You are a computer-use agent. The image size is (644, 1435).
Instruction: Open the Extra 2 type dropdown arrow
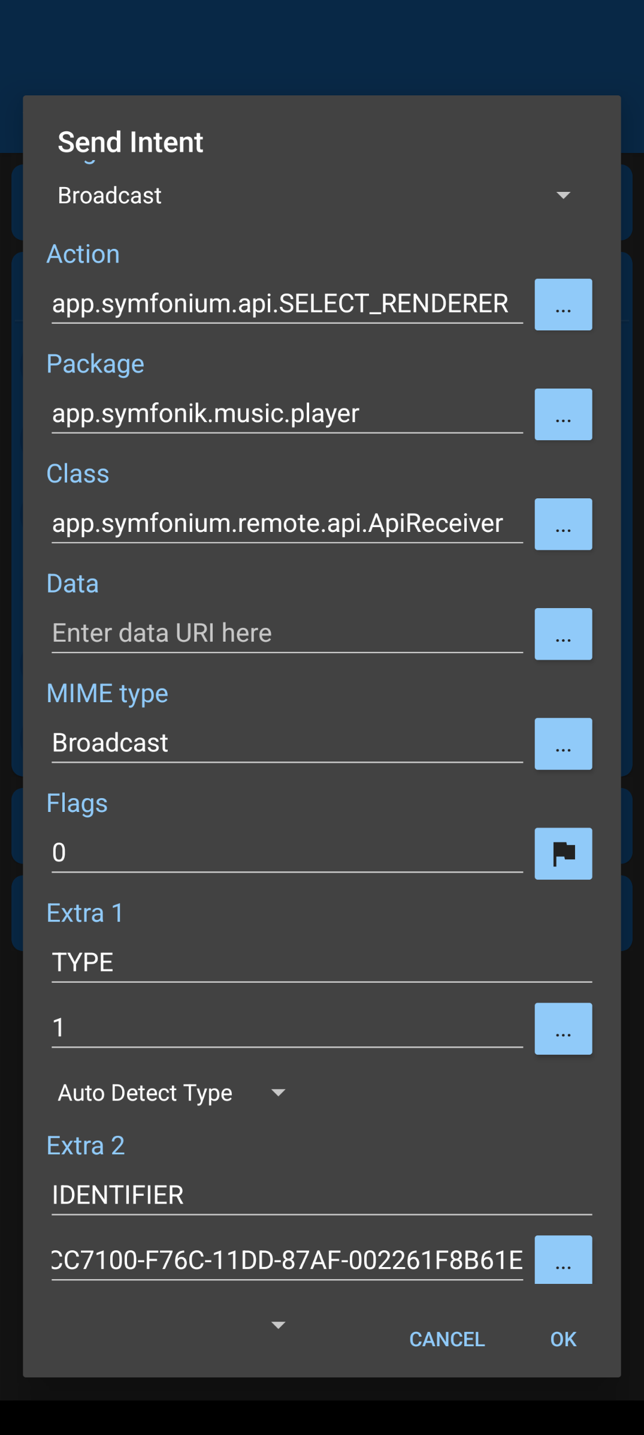(278, 1325)
